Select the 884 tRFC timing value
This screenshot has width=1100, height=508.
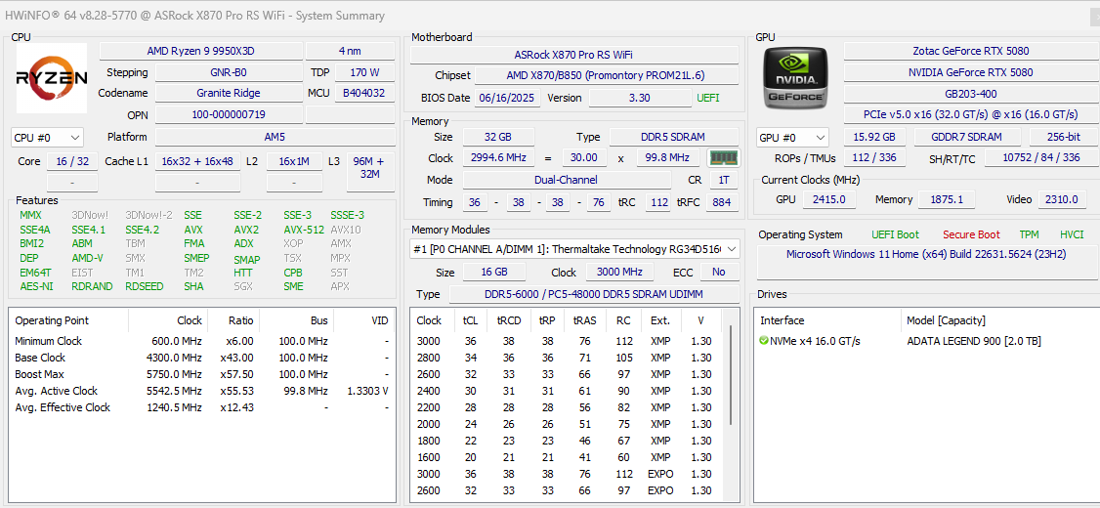(723, 203)
